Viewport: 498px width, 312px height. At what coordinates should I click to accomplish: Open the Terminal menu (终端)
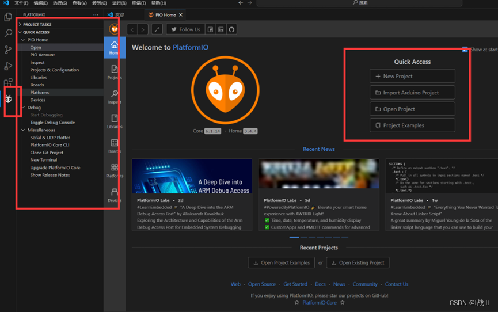tap(139, 3)
